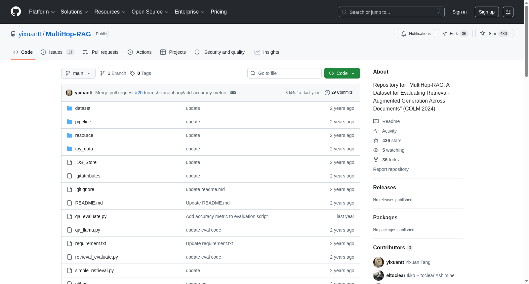Open the appearance settings icon button
Screen dimensions: 529x284
508,12
